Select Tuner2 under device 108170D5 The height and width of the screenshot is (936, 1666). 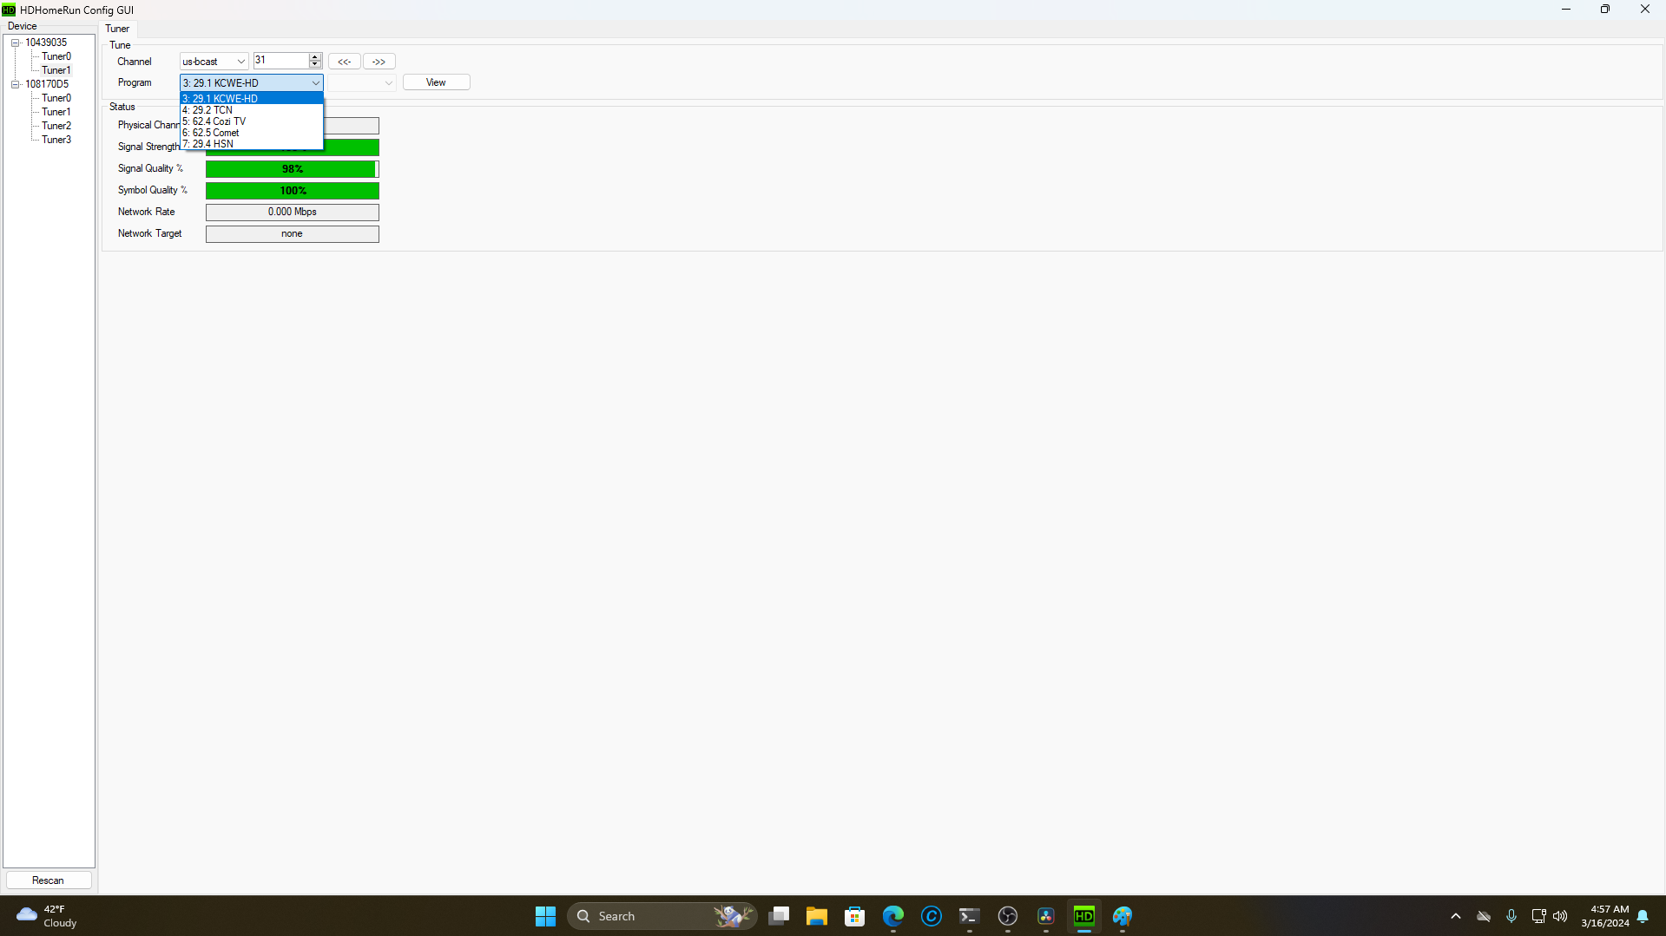56,126
